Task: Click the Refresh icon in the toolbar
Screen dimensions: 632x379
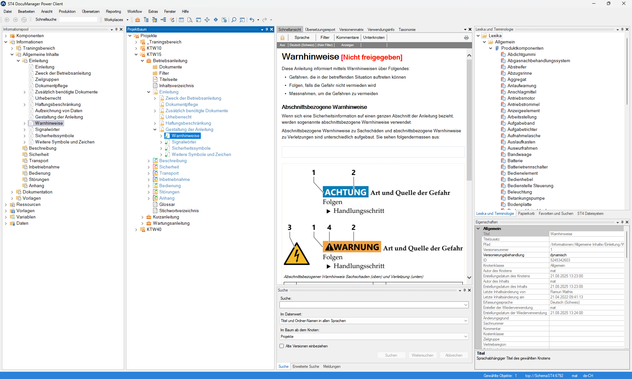Action: 24,20
